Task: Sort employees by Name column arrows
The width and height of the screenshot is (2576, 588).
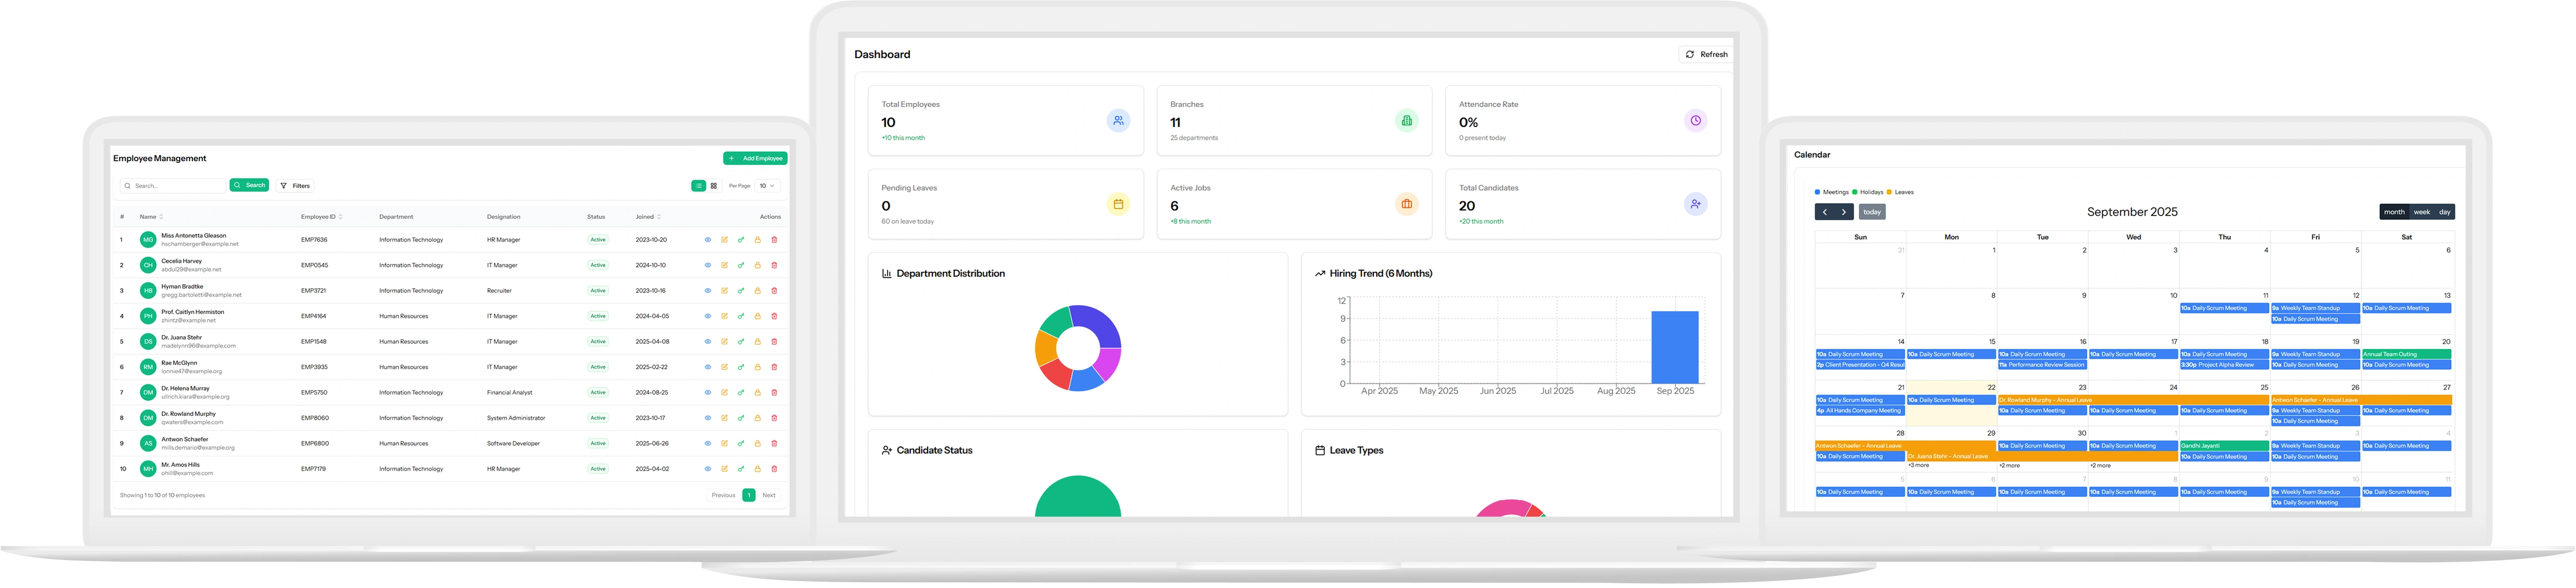Action: tap(161, 217)
